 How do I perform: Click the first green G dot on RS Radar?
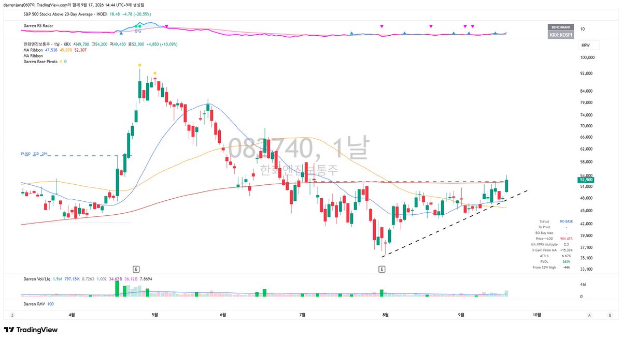[136, 26]
